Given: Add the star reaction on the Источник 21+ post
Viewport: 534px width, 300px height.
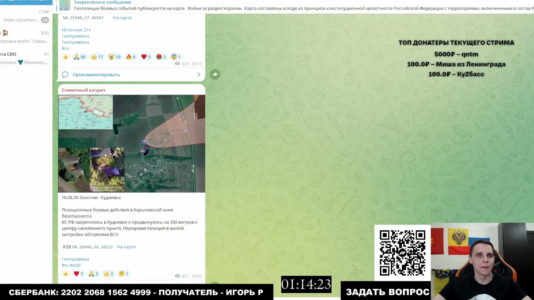Looking at the screenshot, I should (65, 57).
